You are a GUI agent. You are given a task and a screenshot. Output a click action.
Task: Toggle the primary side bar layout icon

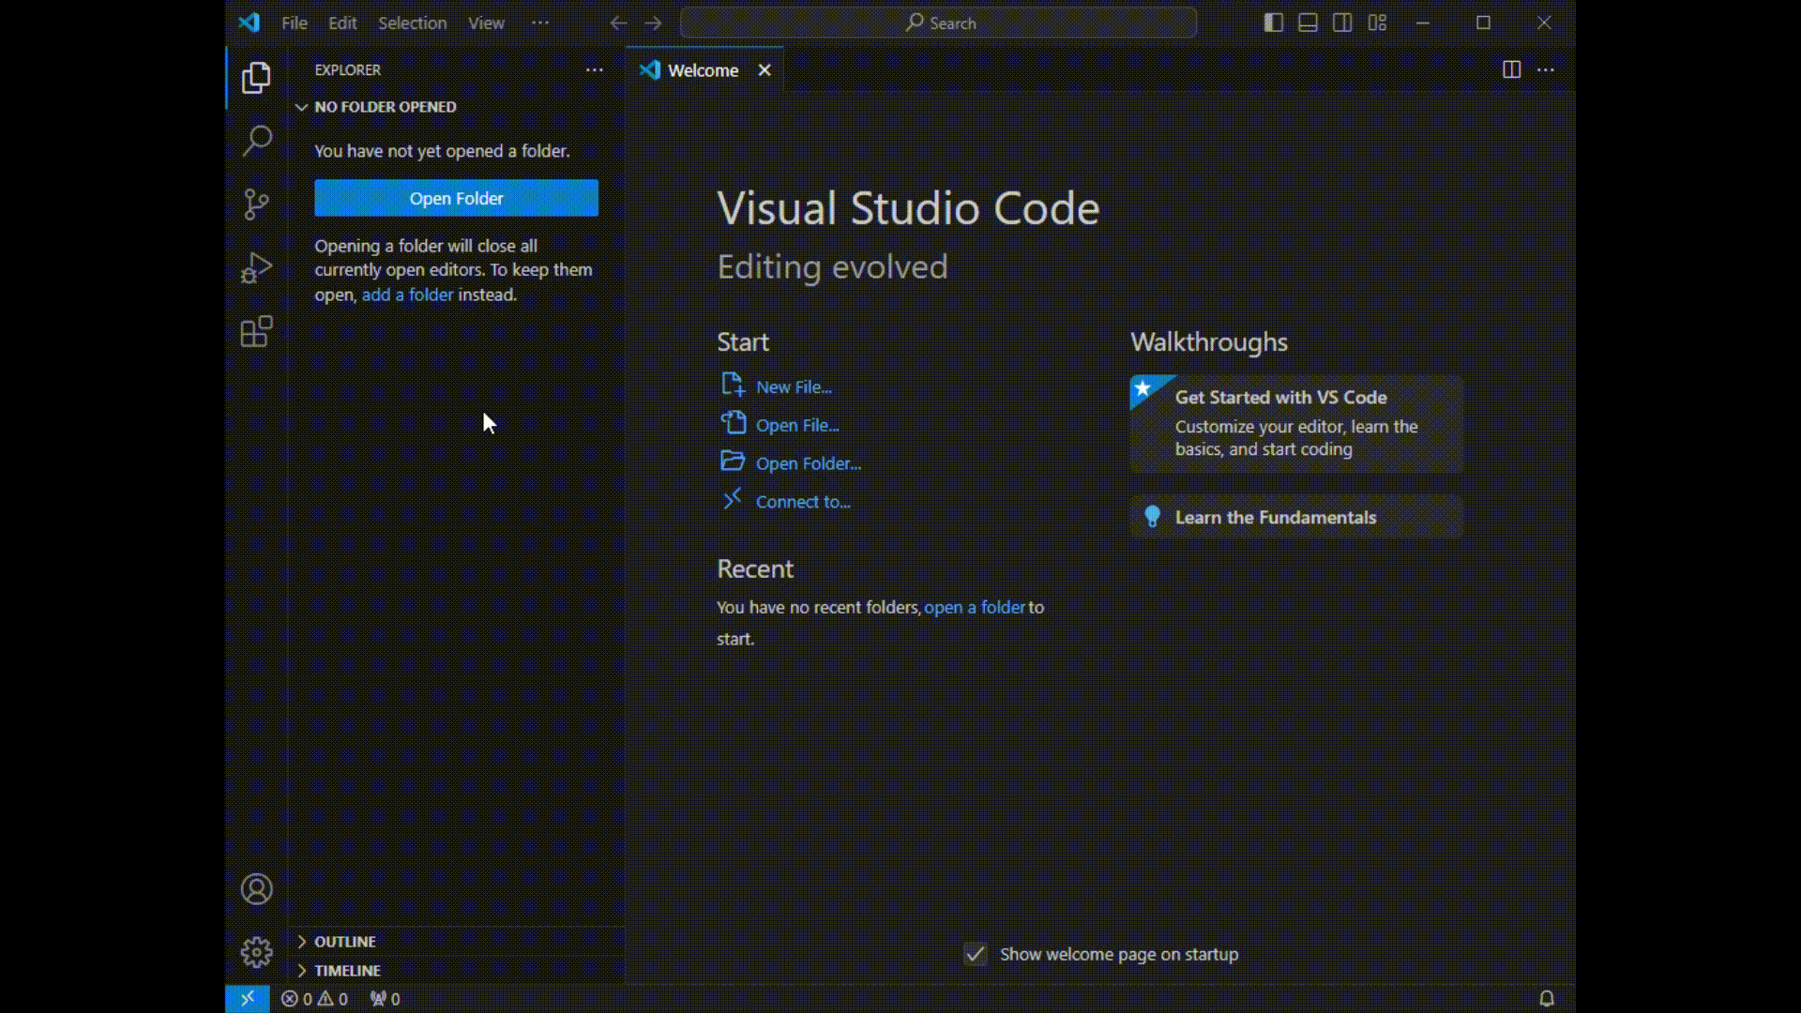(1273, 23)
